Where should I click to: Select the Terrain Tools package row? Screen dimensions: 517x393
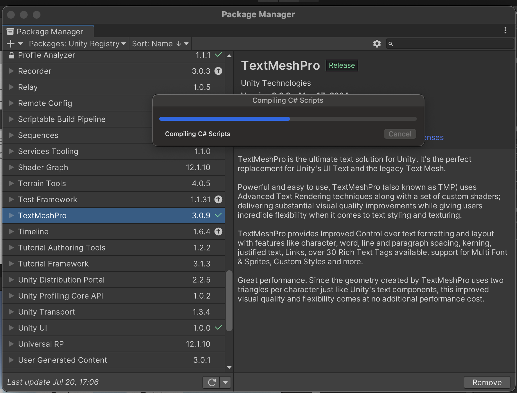coord(114,183)
